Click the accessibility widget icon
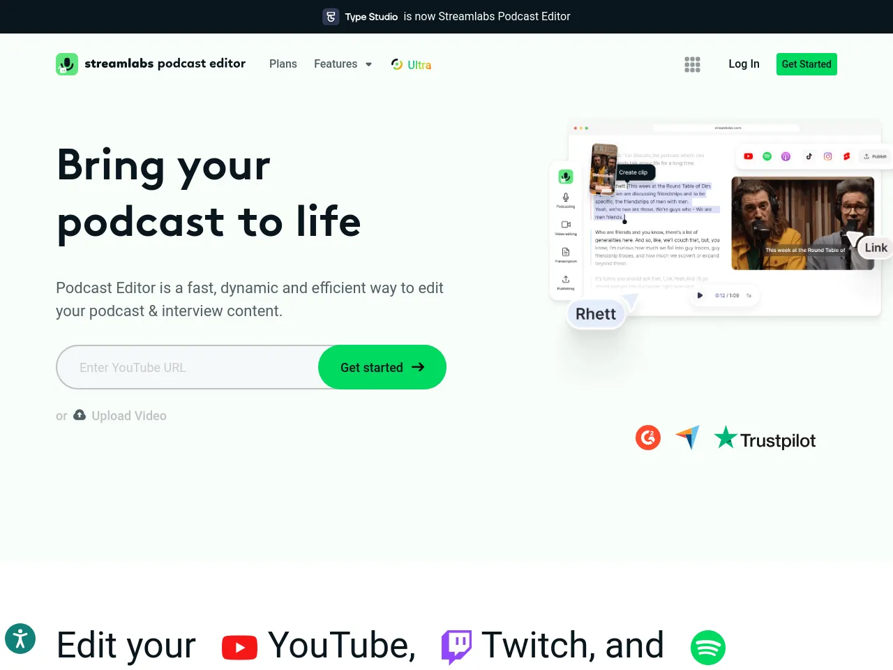Screen dimensions: 893x670 [x=20, y=639]
